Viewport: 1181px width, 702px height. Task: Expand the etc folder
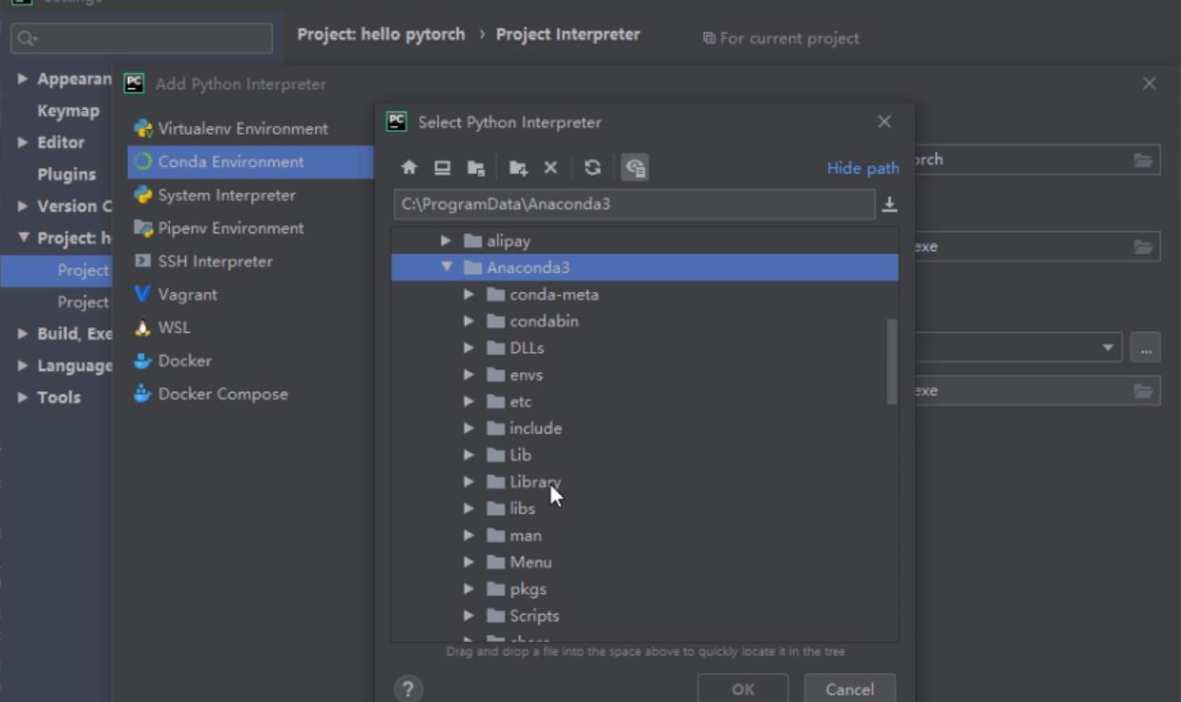tap(469, 401)
